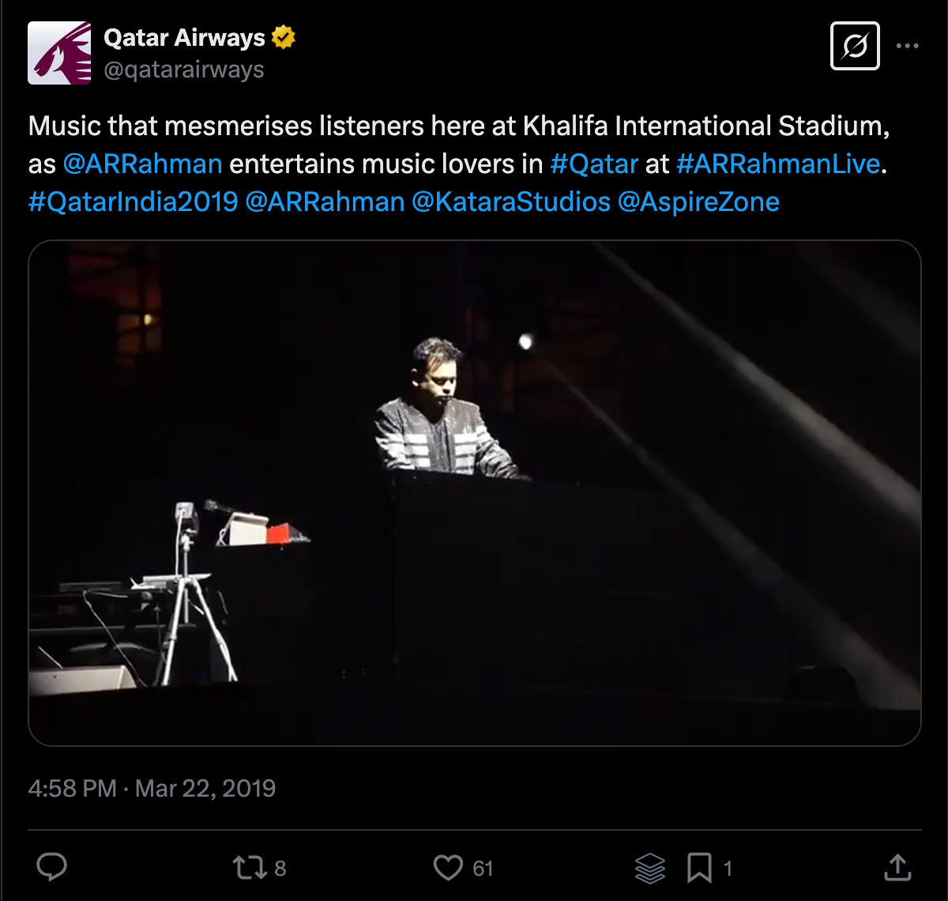
Task: Open the stacked layers icon
Action: pyautogui.click(x=650, y=869)
